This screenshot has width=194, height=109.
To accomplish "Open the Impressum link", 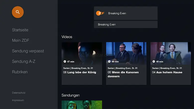I will pyautogui.click(x=18, y=100).
